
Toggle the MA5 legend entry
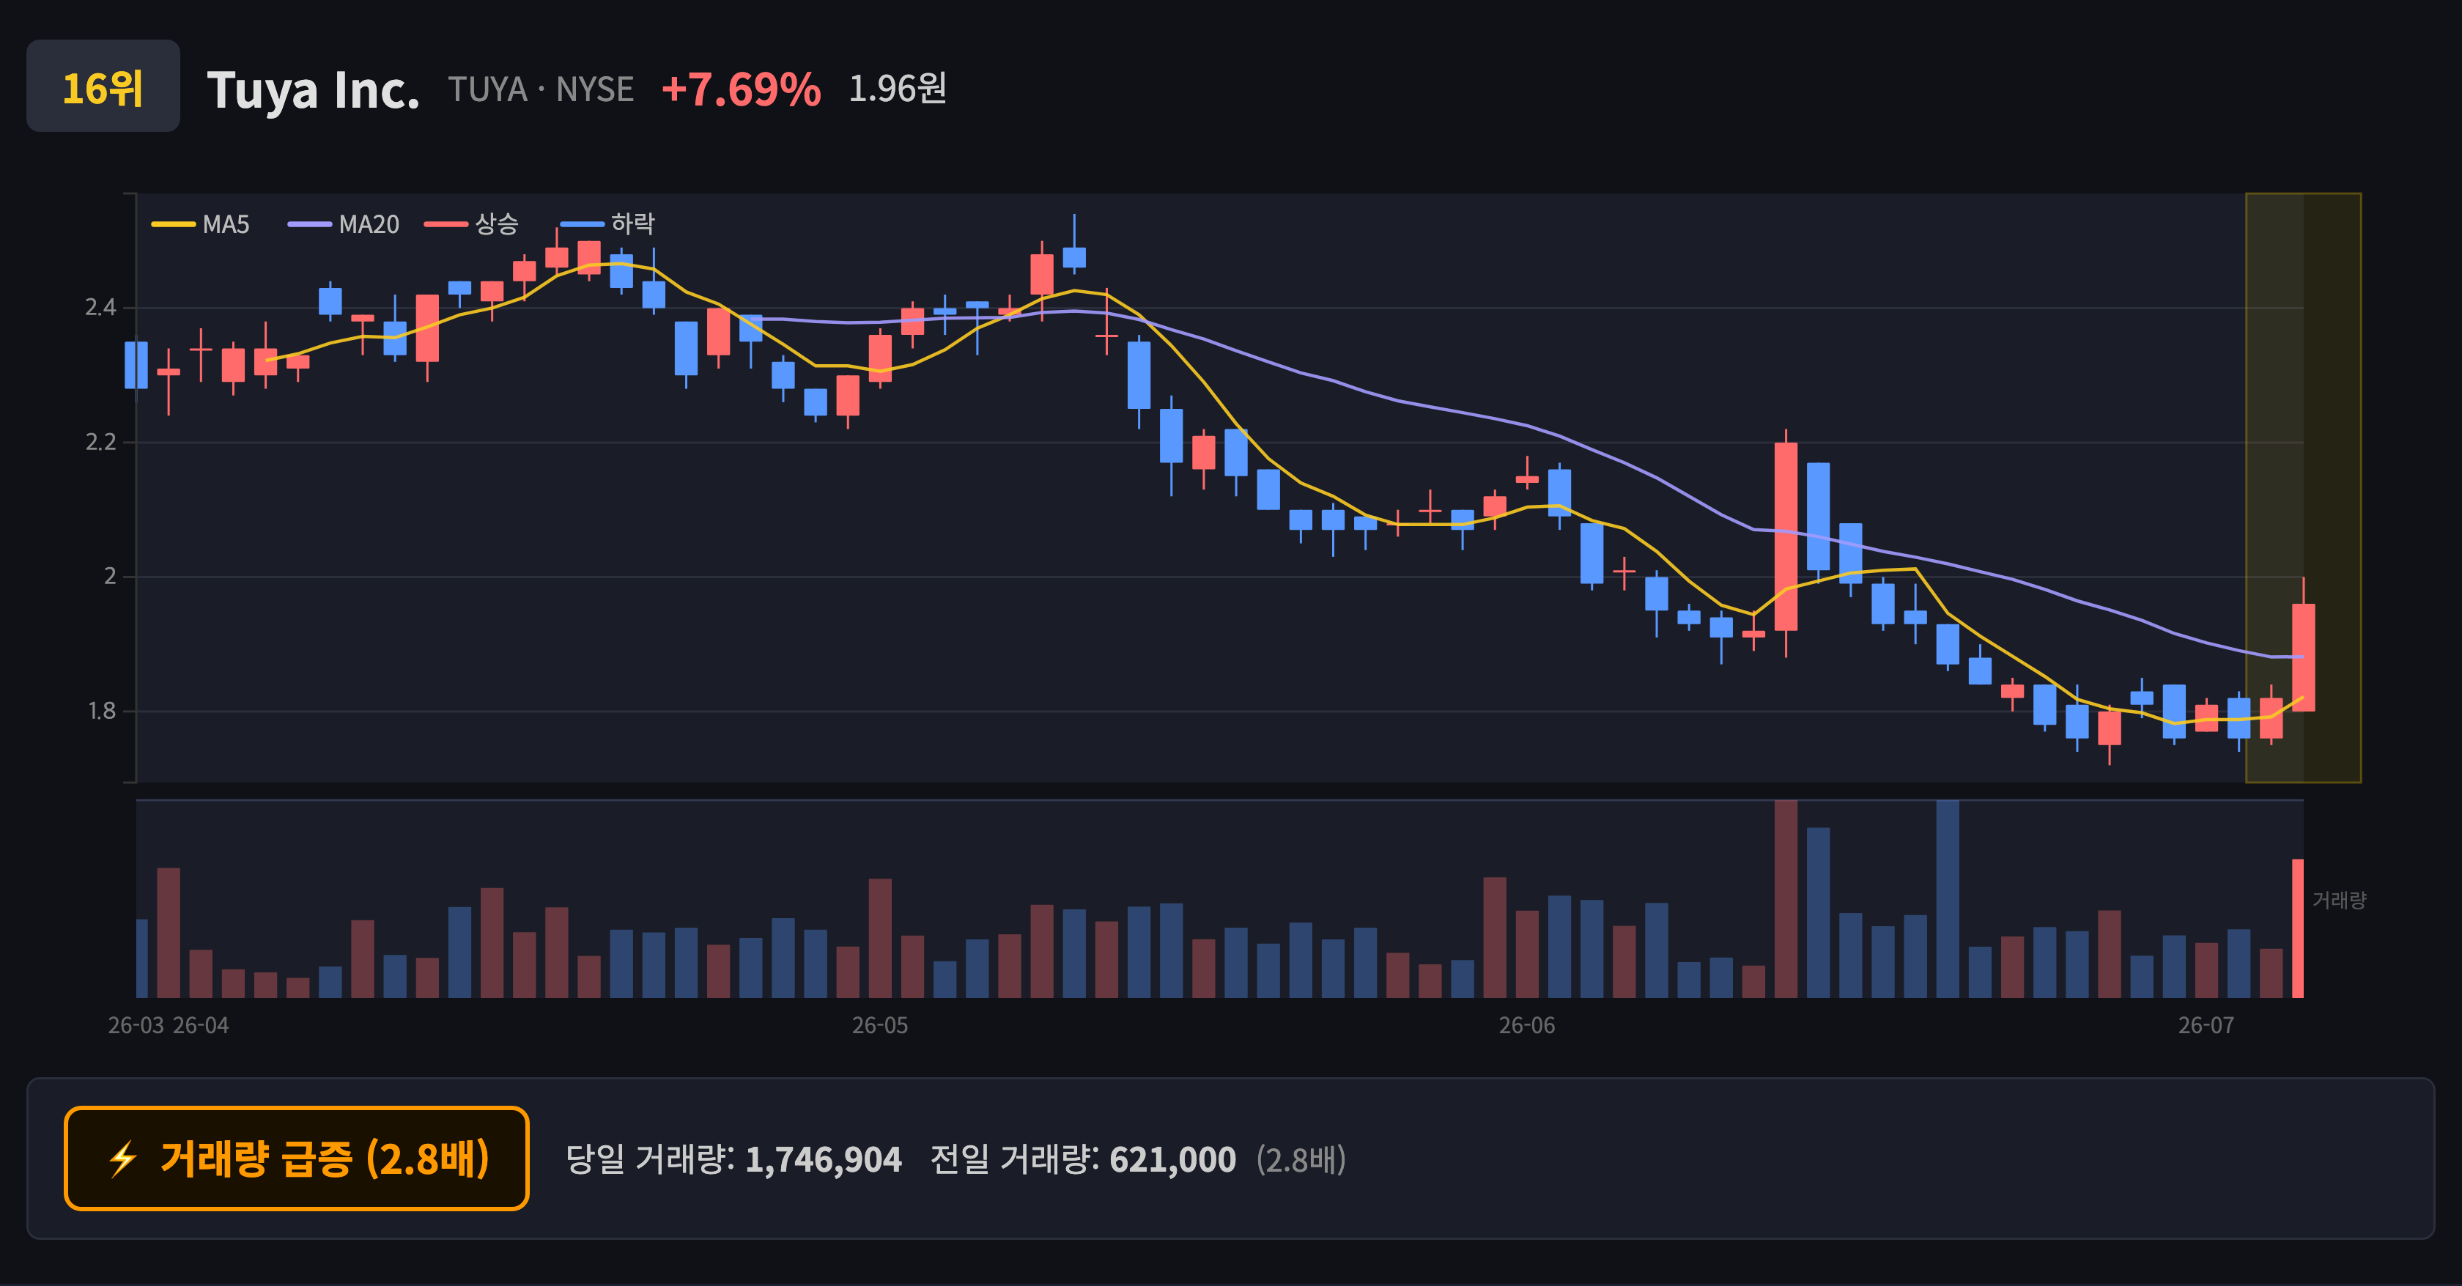click(201, 224)
